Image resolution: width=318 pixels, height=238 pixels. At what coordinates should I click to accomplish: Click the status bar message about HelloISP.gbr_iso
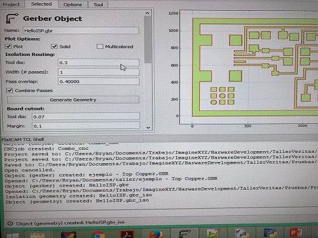(71, 223)
